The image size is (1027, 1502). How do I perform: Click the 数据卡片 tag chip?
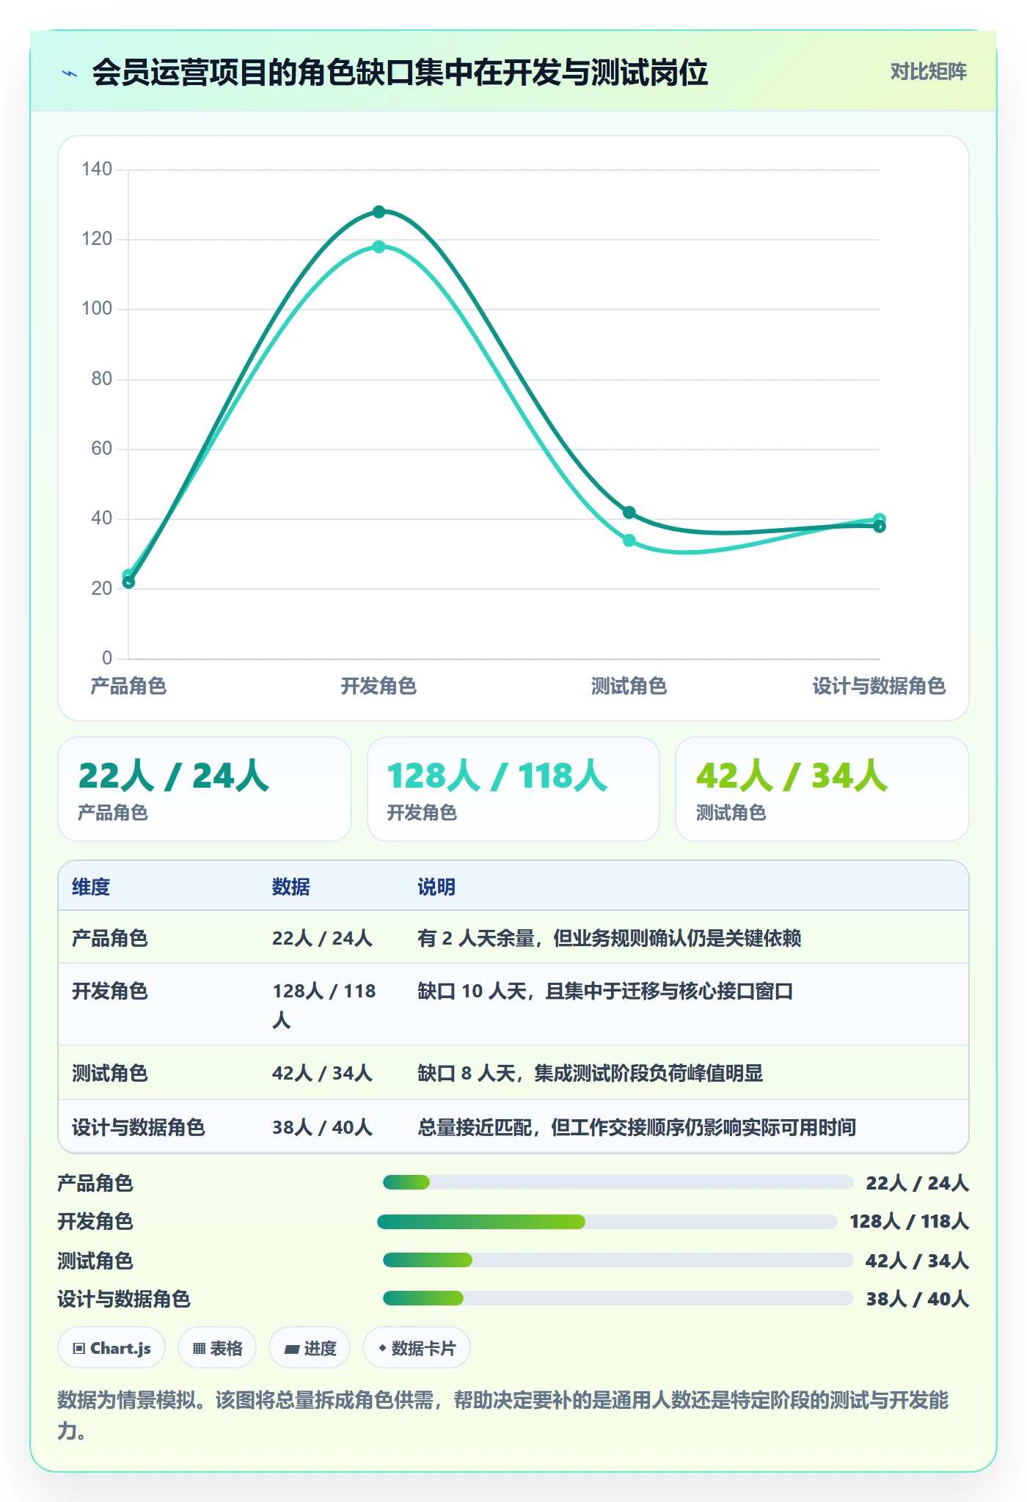tap(416, 1348)
